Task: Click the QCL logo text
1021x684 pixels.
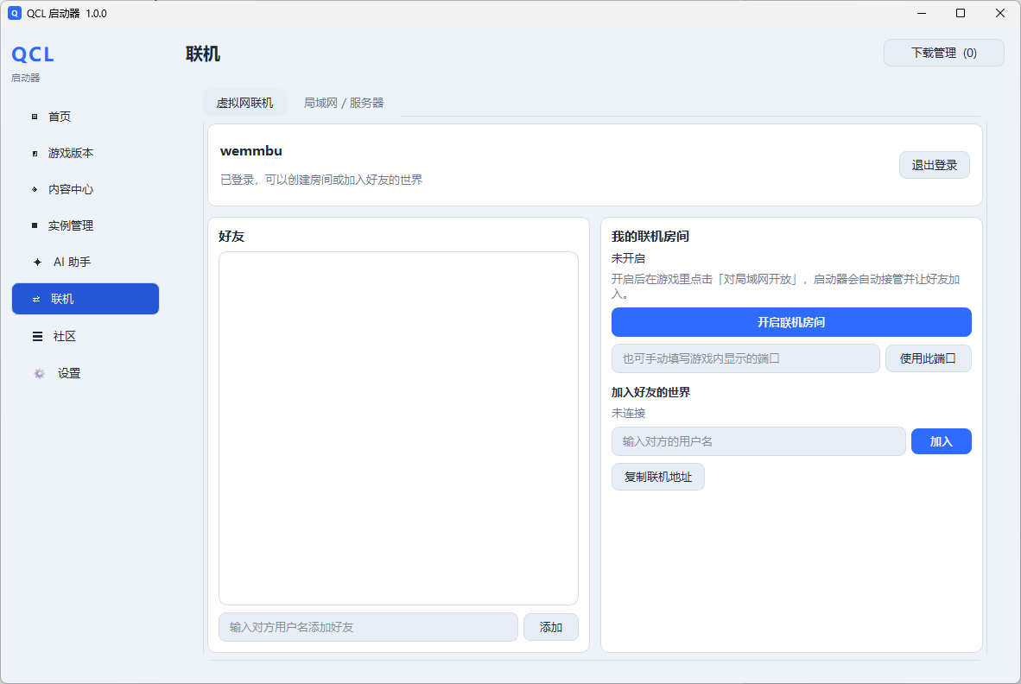Action: [33, 54]
